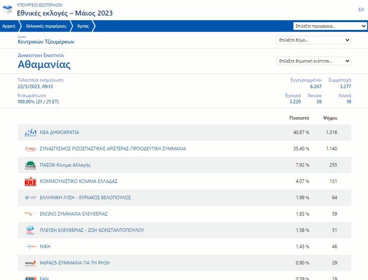The width and height of the screenshot is (368, 280).
Task: Click the red ΚΚΕ party logo
Action: (30, 182)
